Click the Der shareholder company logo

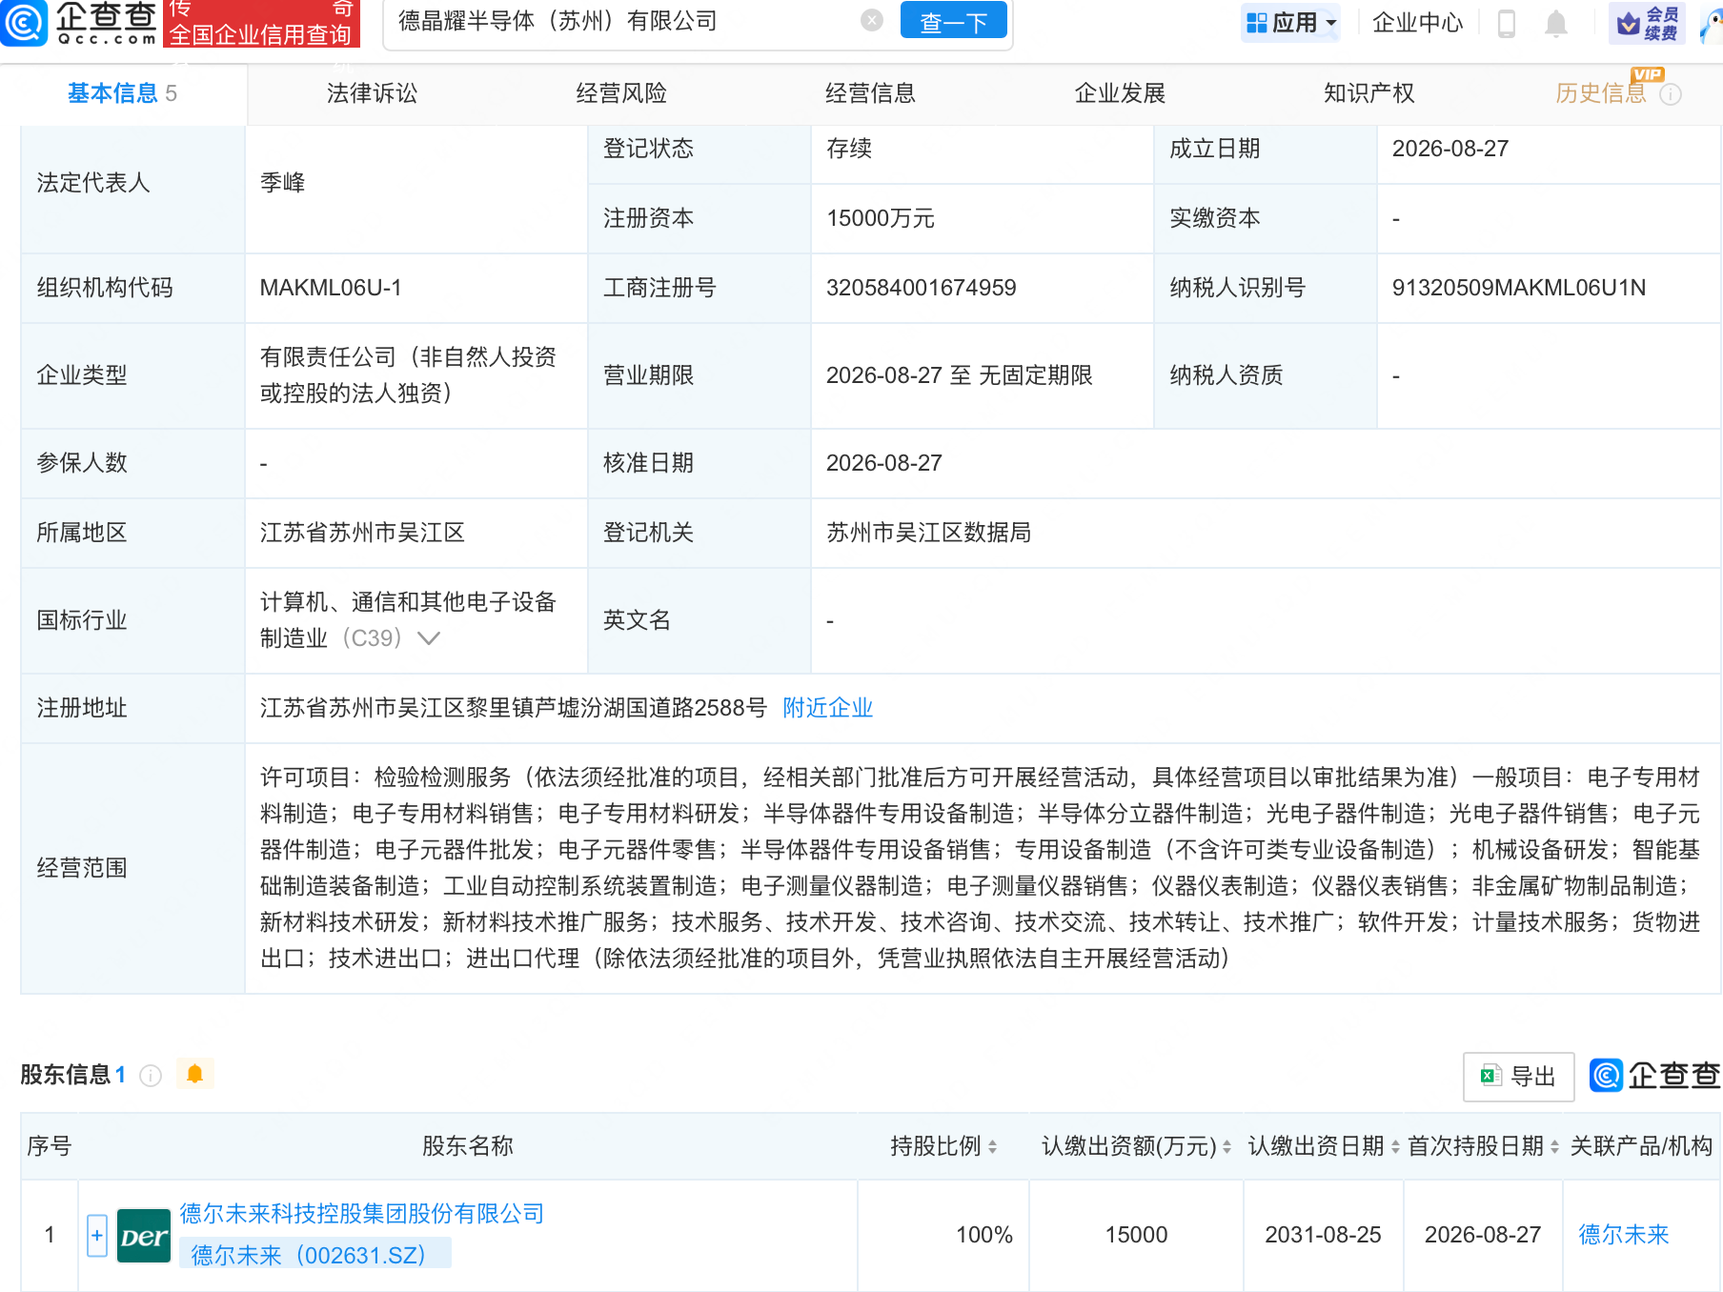tap(143, 1236)
